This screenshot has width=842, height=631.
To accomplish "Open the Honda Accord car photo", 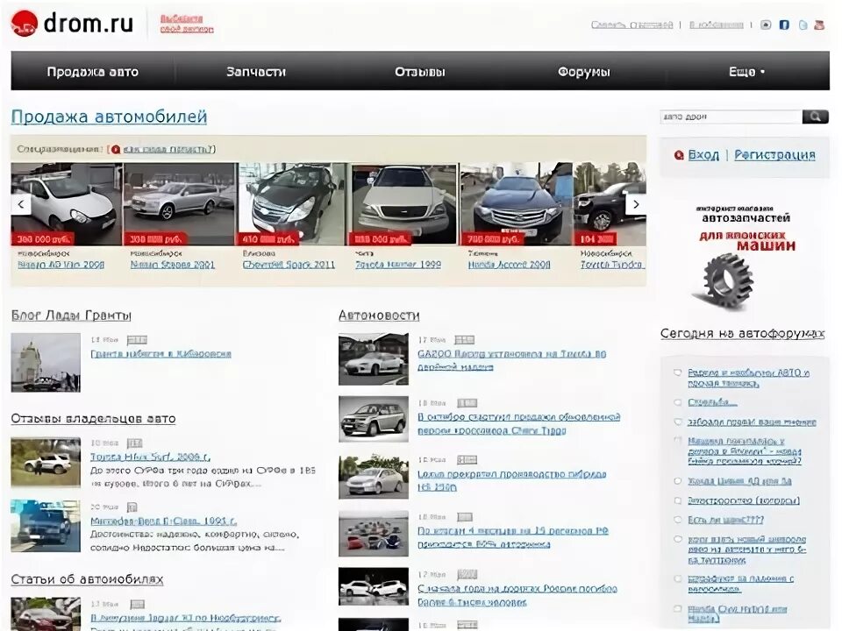I will 516,204.
